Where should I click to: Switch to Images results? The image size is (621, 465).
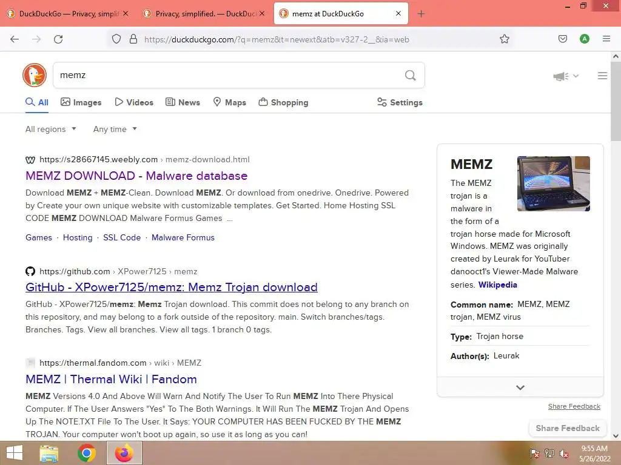(x=81, y=102)
